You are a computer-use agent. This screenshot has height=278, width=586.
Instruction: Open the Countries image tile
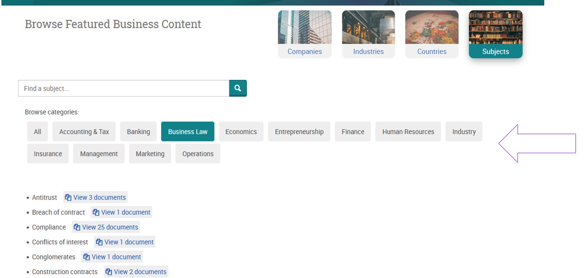[432, 34]
